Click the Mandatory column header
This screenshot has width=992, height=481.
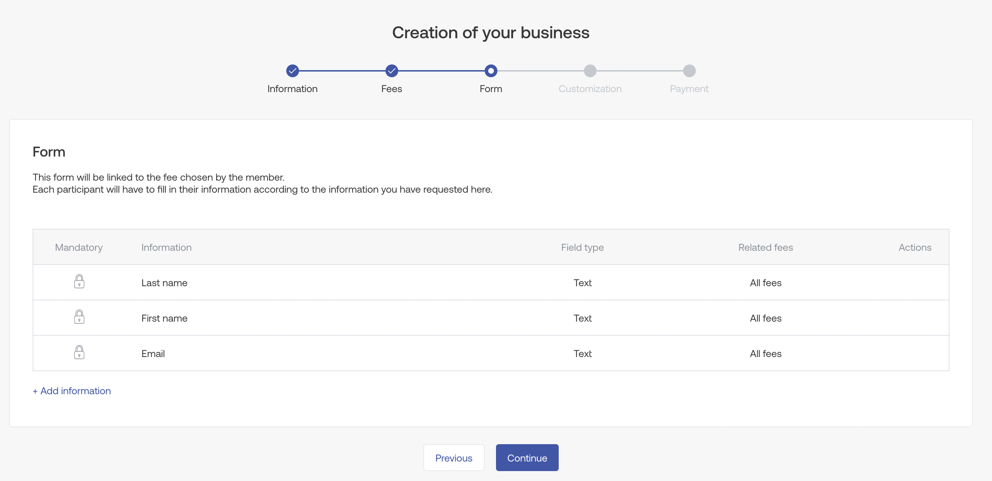(79, 248)
